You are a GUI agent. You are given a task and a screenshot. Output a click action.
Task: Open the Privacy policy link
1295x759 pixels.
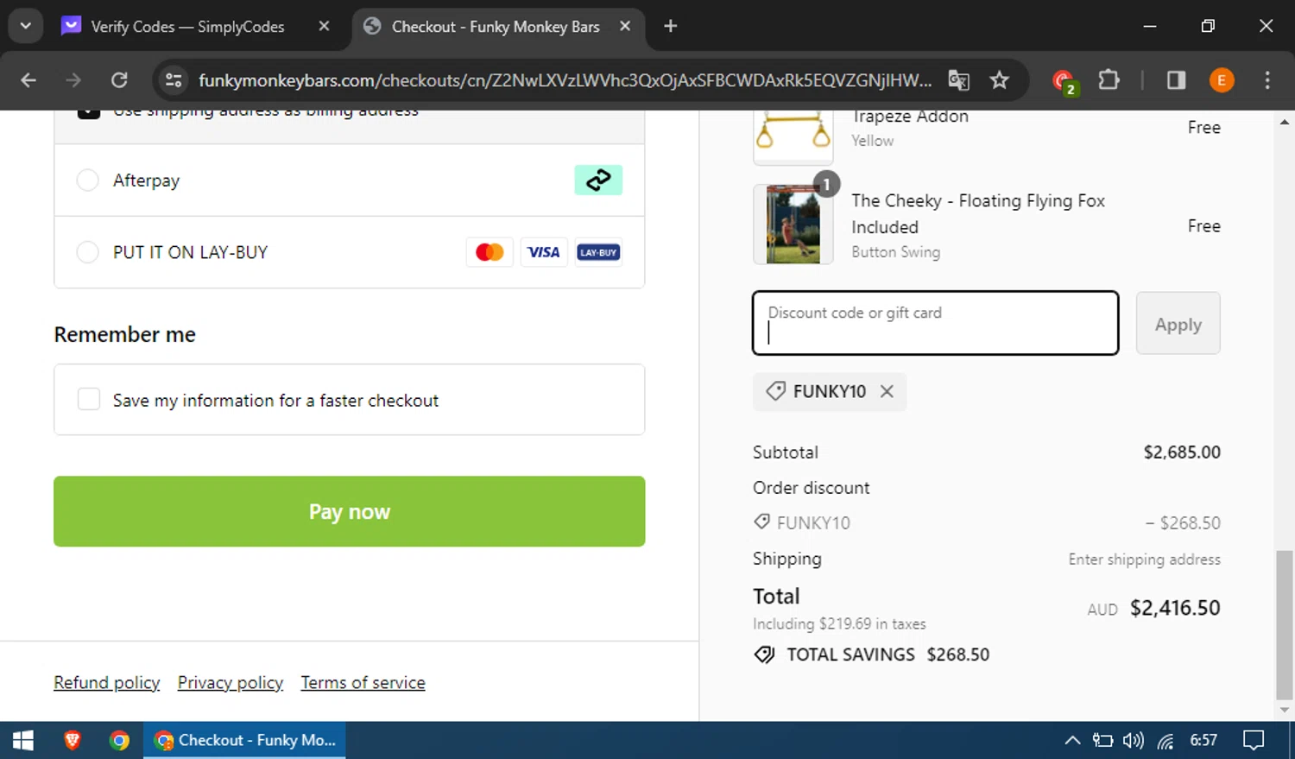tap(231, 682)
